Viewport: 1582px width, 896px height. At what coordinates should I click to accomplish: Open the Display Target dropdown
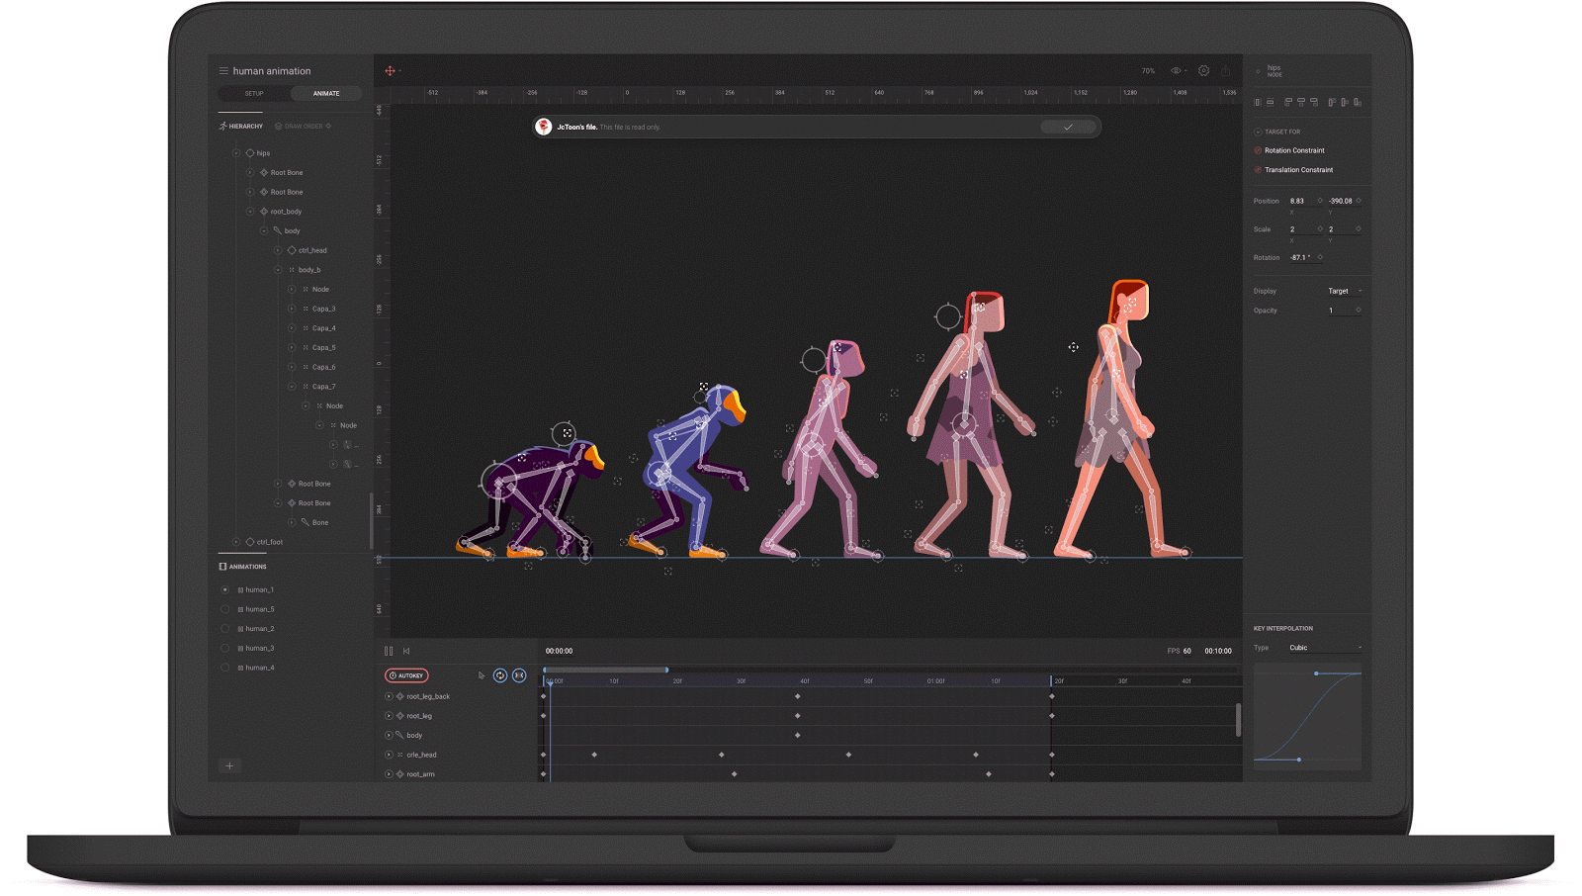(x=1344, y=291)
